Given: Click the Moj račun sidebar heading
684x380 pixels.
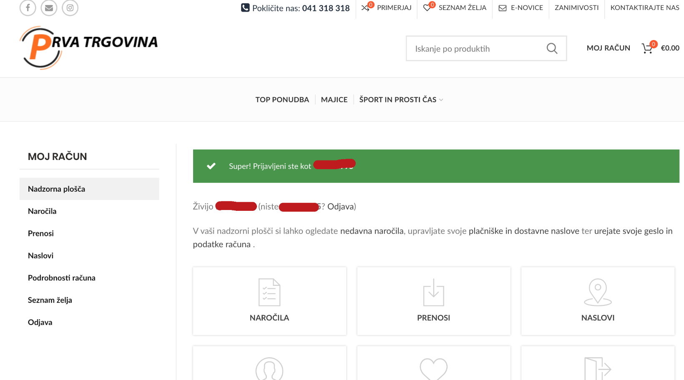Looking at the screenshot, I should point(58,157).
